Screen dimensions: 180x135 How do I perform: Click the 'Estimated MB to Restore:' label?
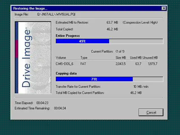point(72,22)
